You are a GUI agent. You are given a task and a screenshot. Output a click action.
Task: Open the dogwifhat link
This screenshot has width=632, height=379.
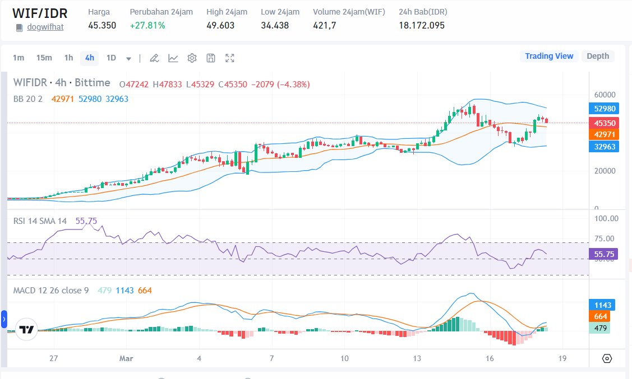pyautogui.click(x=45, y=27)
